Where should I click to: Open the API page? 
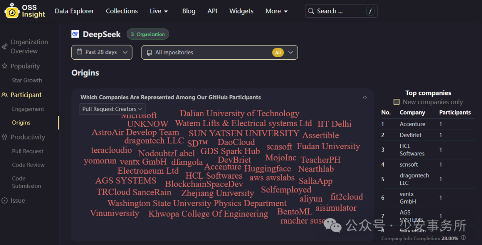click(x=212, y=11)
